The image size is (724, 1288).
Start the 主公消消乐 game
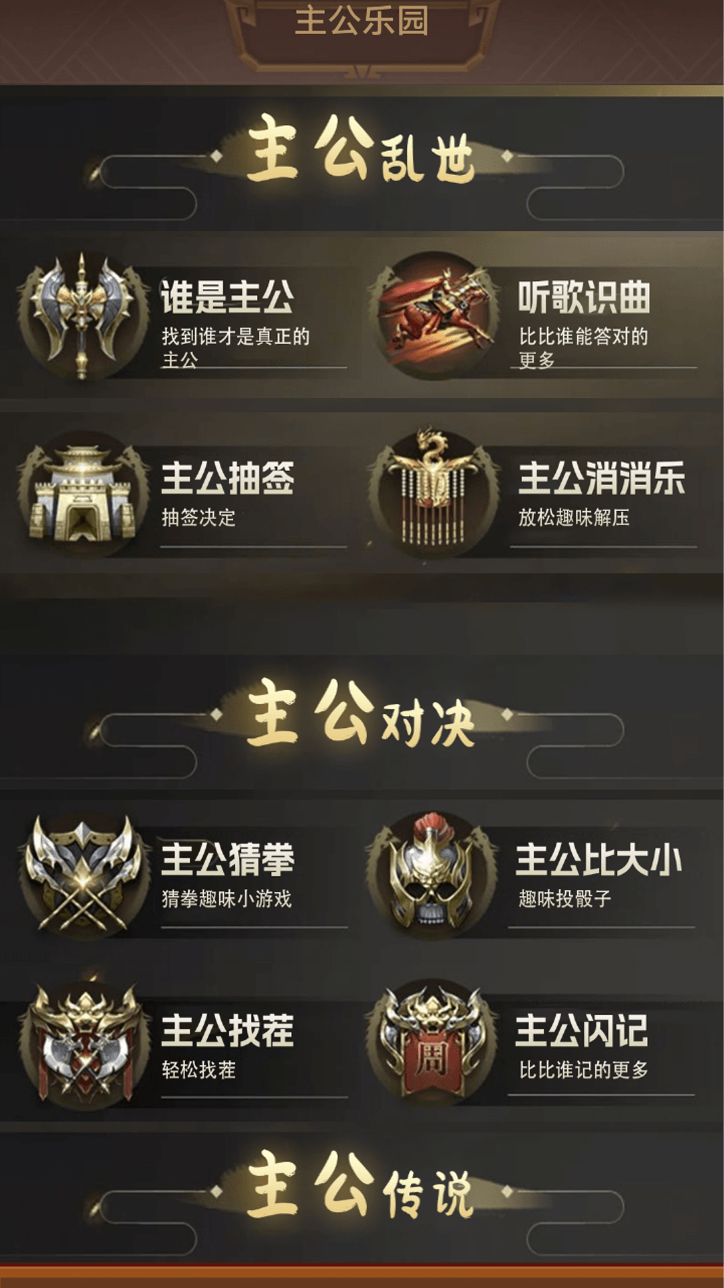tap(601, 478)
